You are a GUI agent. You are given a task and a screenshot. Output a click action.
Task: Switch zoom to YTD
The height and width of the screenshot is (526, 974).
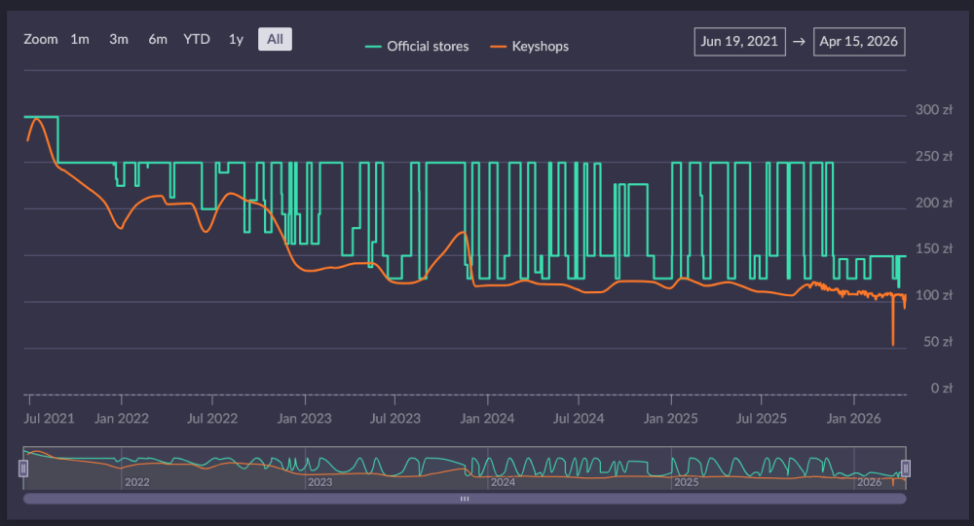(x=197, y=39)
